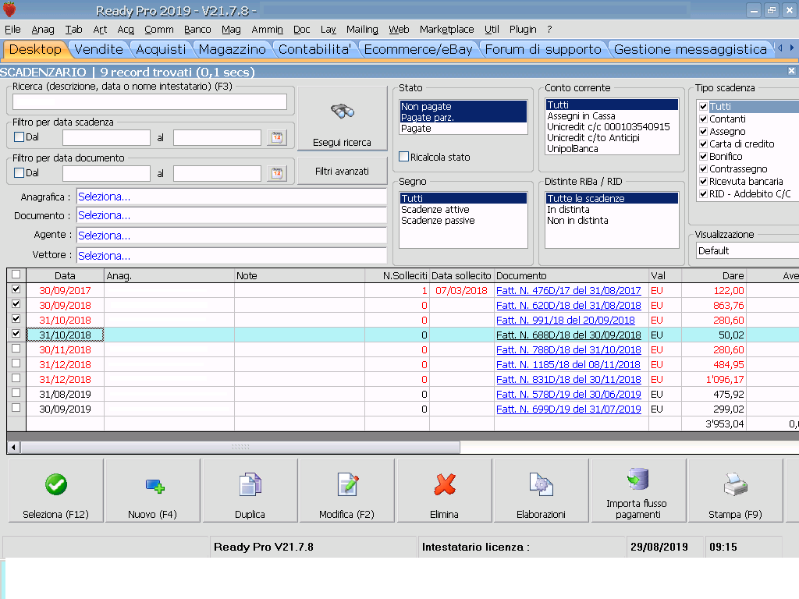Open the Visualizzazione Default dropdown
The image size is (799, 599).
point(747,250)
